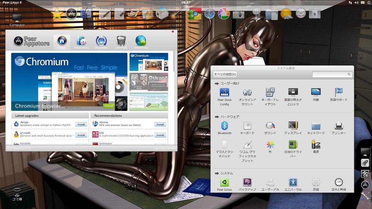Image resolution: width=372 pixels, height=209 pixels.
Task: Focus the search field in システム設定
Action: 332,74
